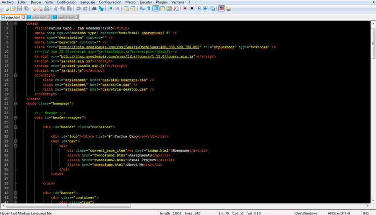Undo last edit with Undo arrow
Screen dimensions: 376x215
[x=78, y=9]
